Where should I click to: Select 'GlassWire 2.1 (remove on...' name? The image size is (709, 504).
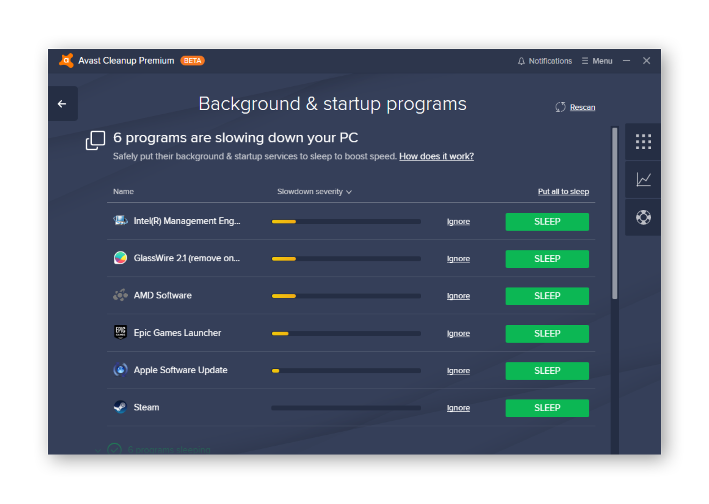point(187,258)
